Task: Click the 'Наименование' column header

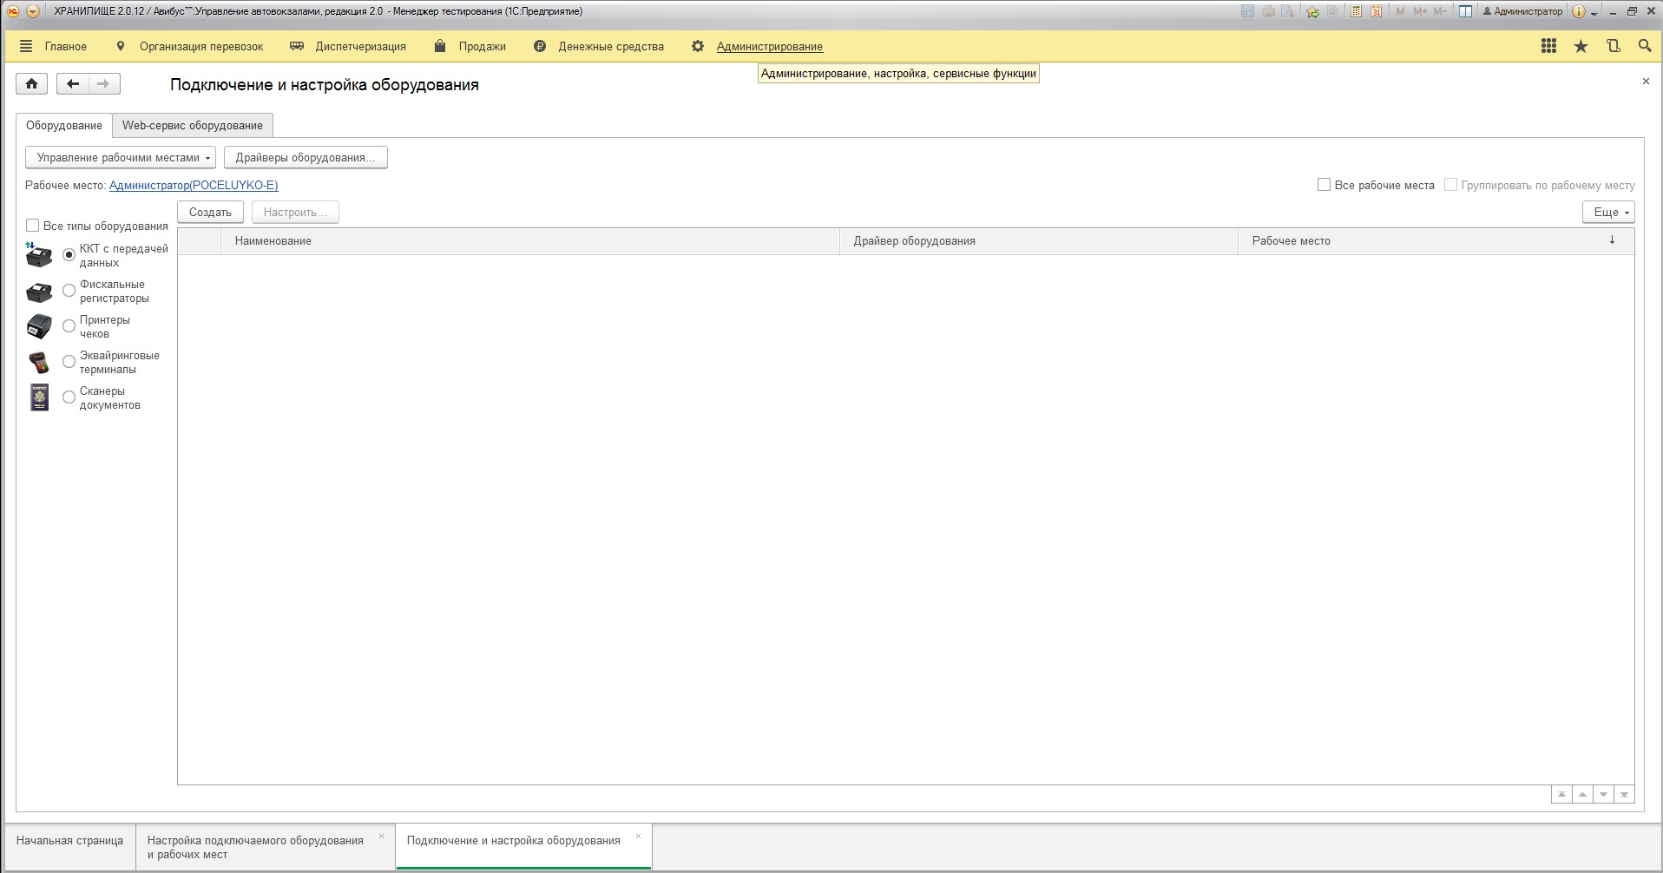Action: pos(273,240)
